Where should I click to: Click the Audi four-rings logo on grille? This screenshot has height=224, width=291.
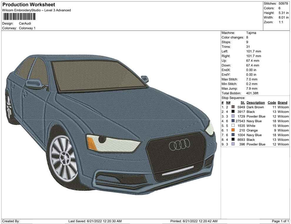tap(180, 145)
